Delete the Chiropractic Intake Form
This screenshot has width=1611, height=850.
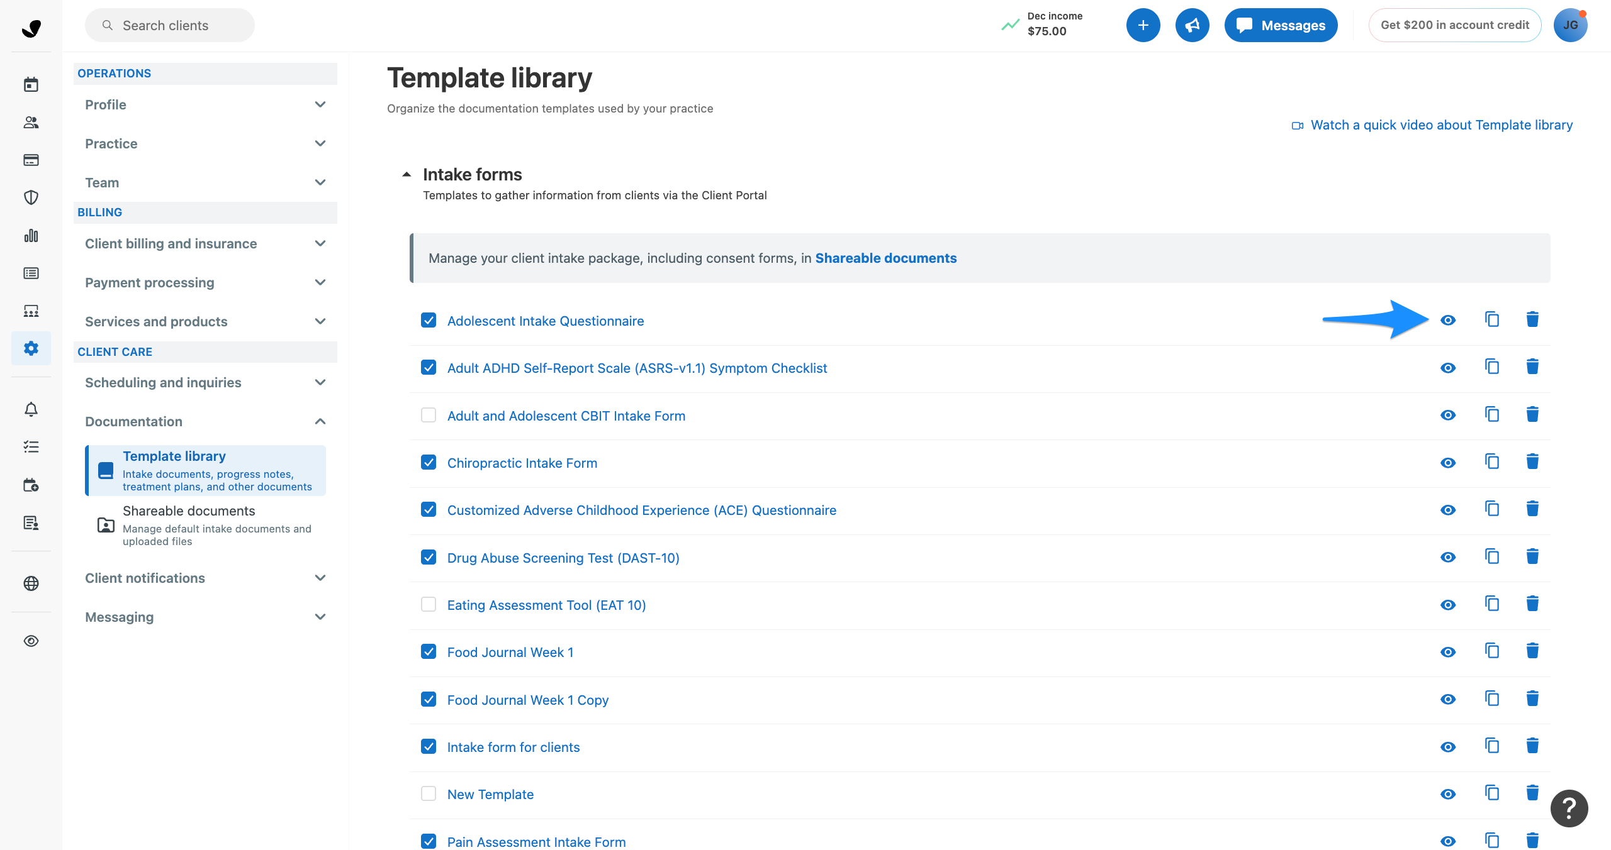click(x=1532, y=461)
